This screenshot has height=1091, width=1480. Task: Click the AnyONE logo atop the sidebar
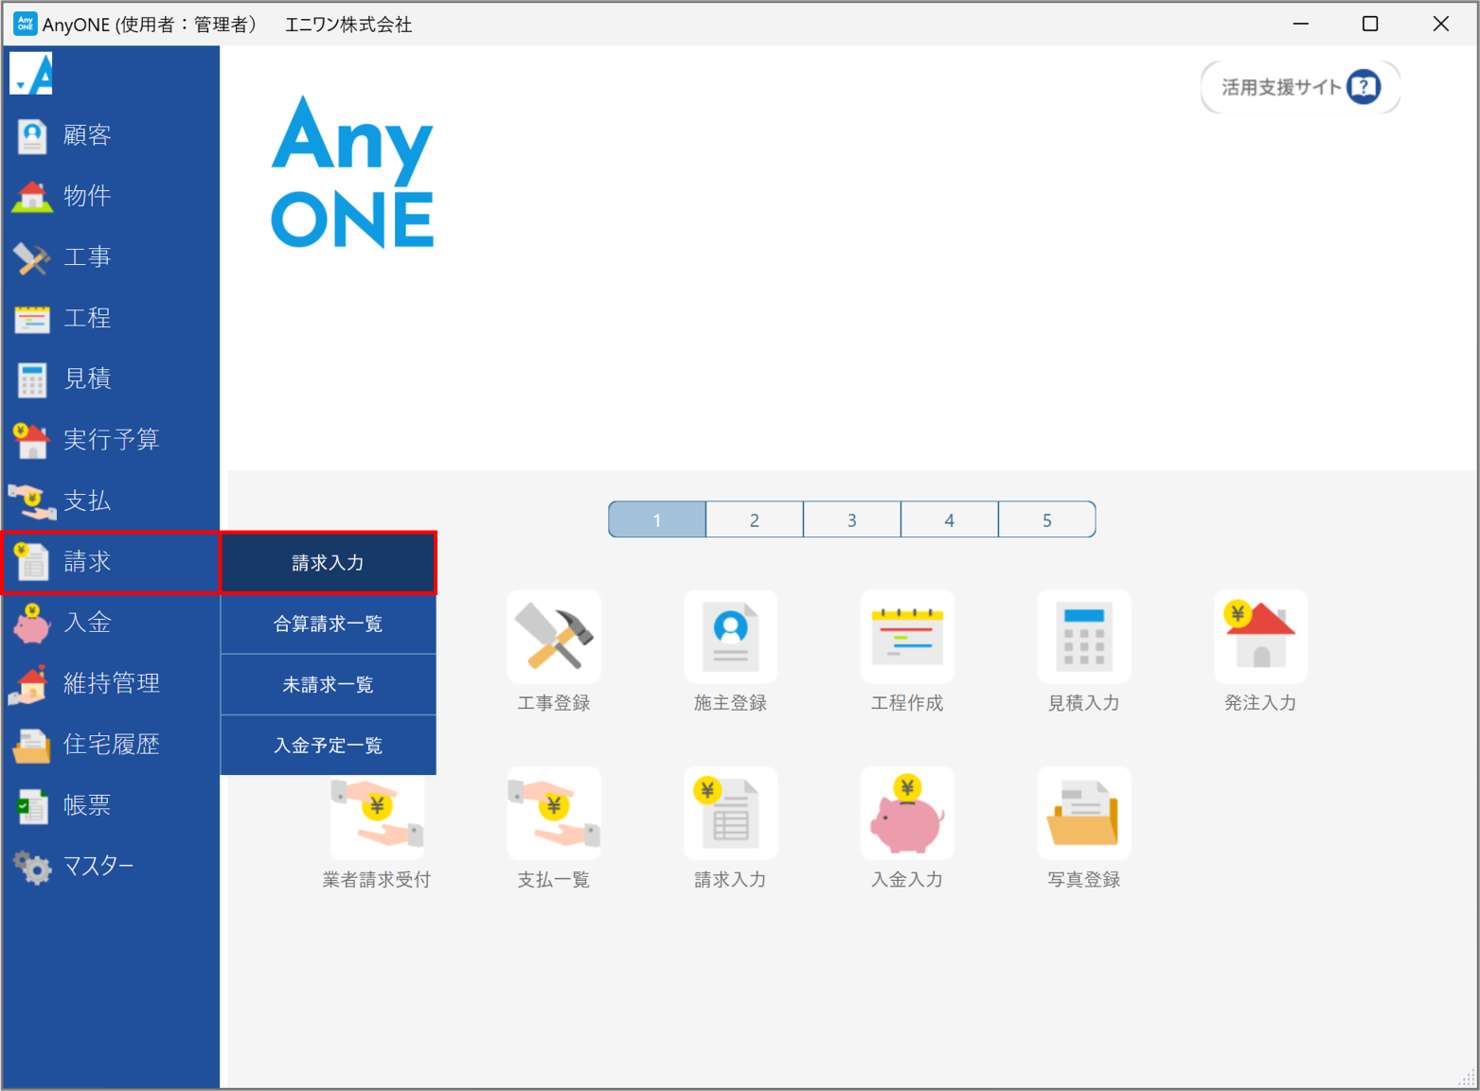[x=31, y=74]
